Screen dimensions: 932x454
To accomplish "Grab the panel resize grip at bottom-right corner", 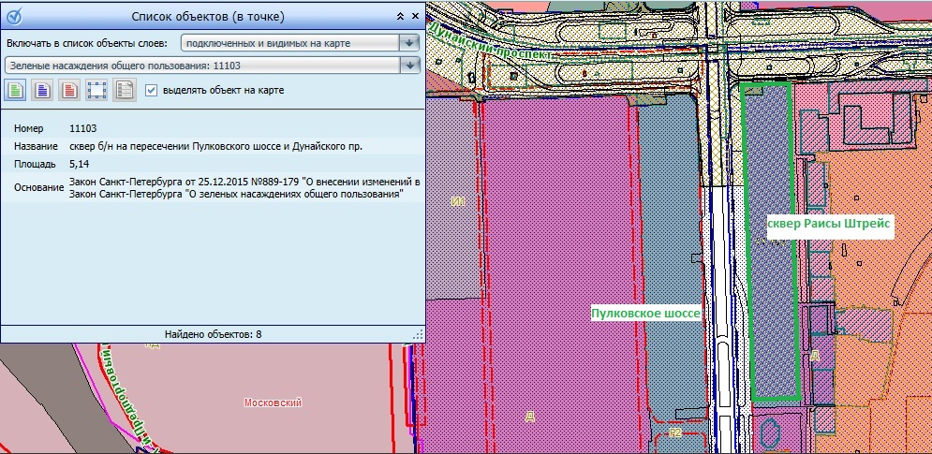I will [x=418, y=334].
